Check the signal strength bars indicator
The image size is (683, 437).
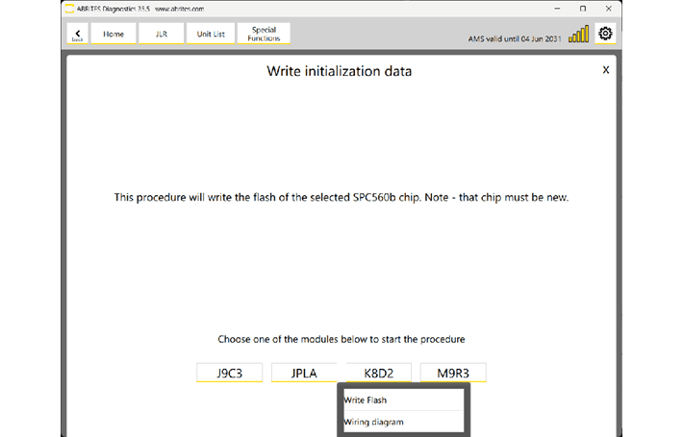click(578, 34)
